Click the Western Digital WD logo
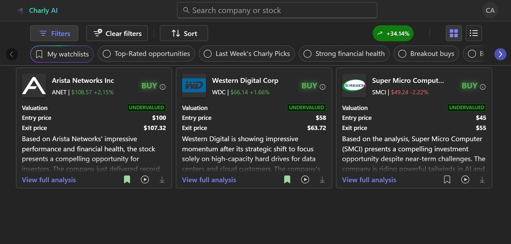 click(x=194, y=86)
